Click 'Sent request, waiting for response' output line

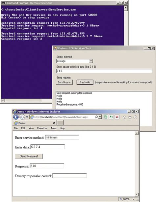(x=74, y=93)
